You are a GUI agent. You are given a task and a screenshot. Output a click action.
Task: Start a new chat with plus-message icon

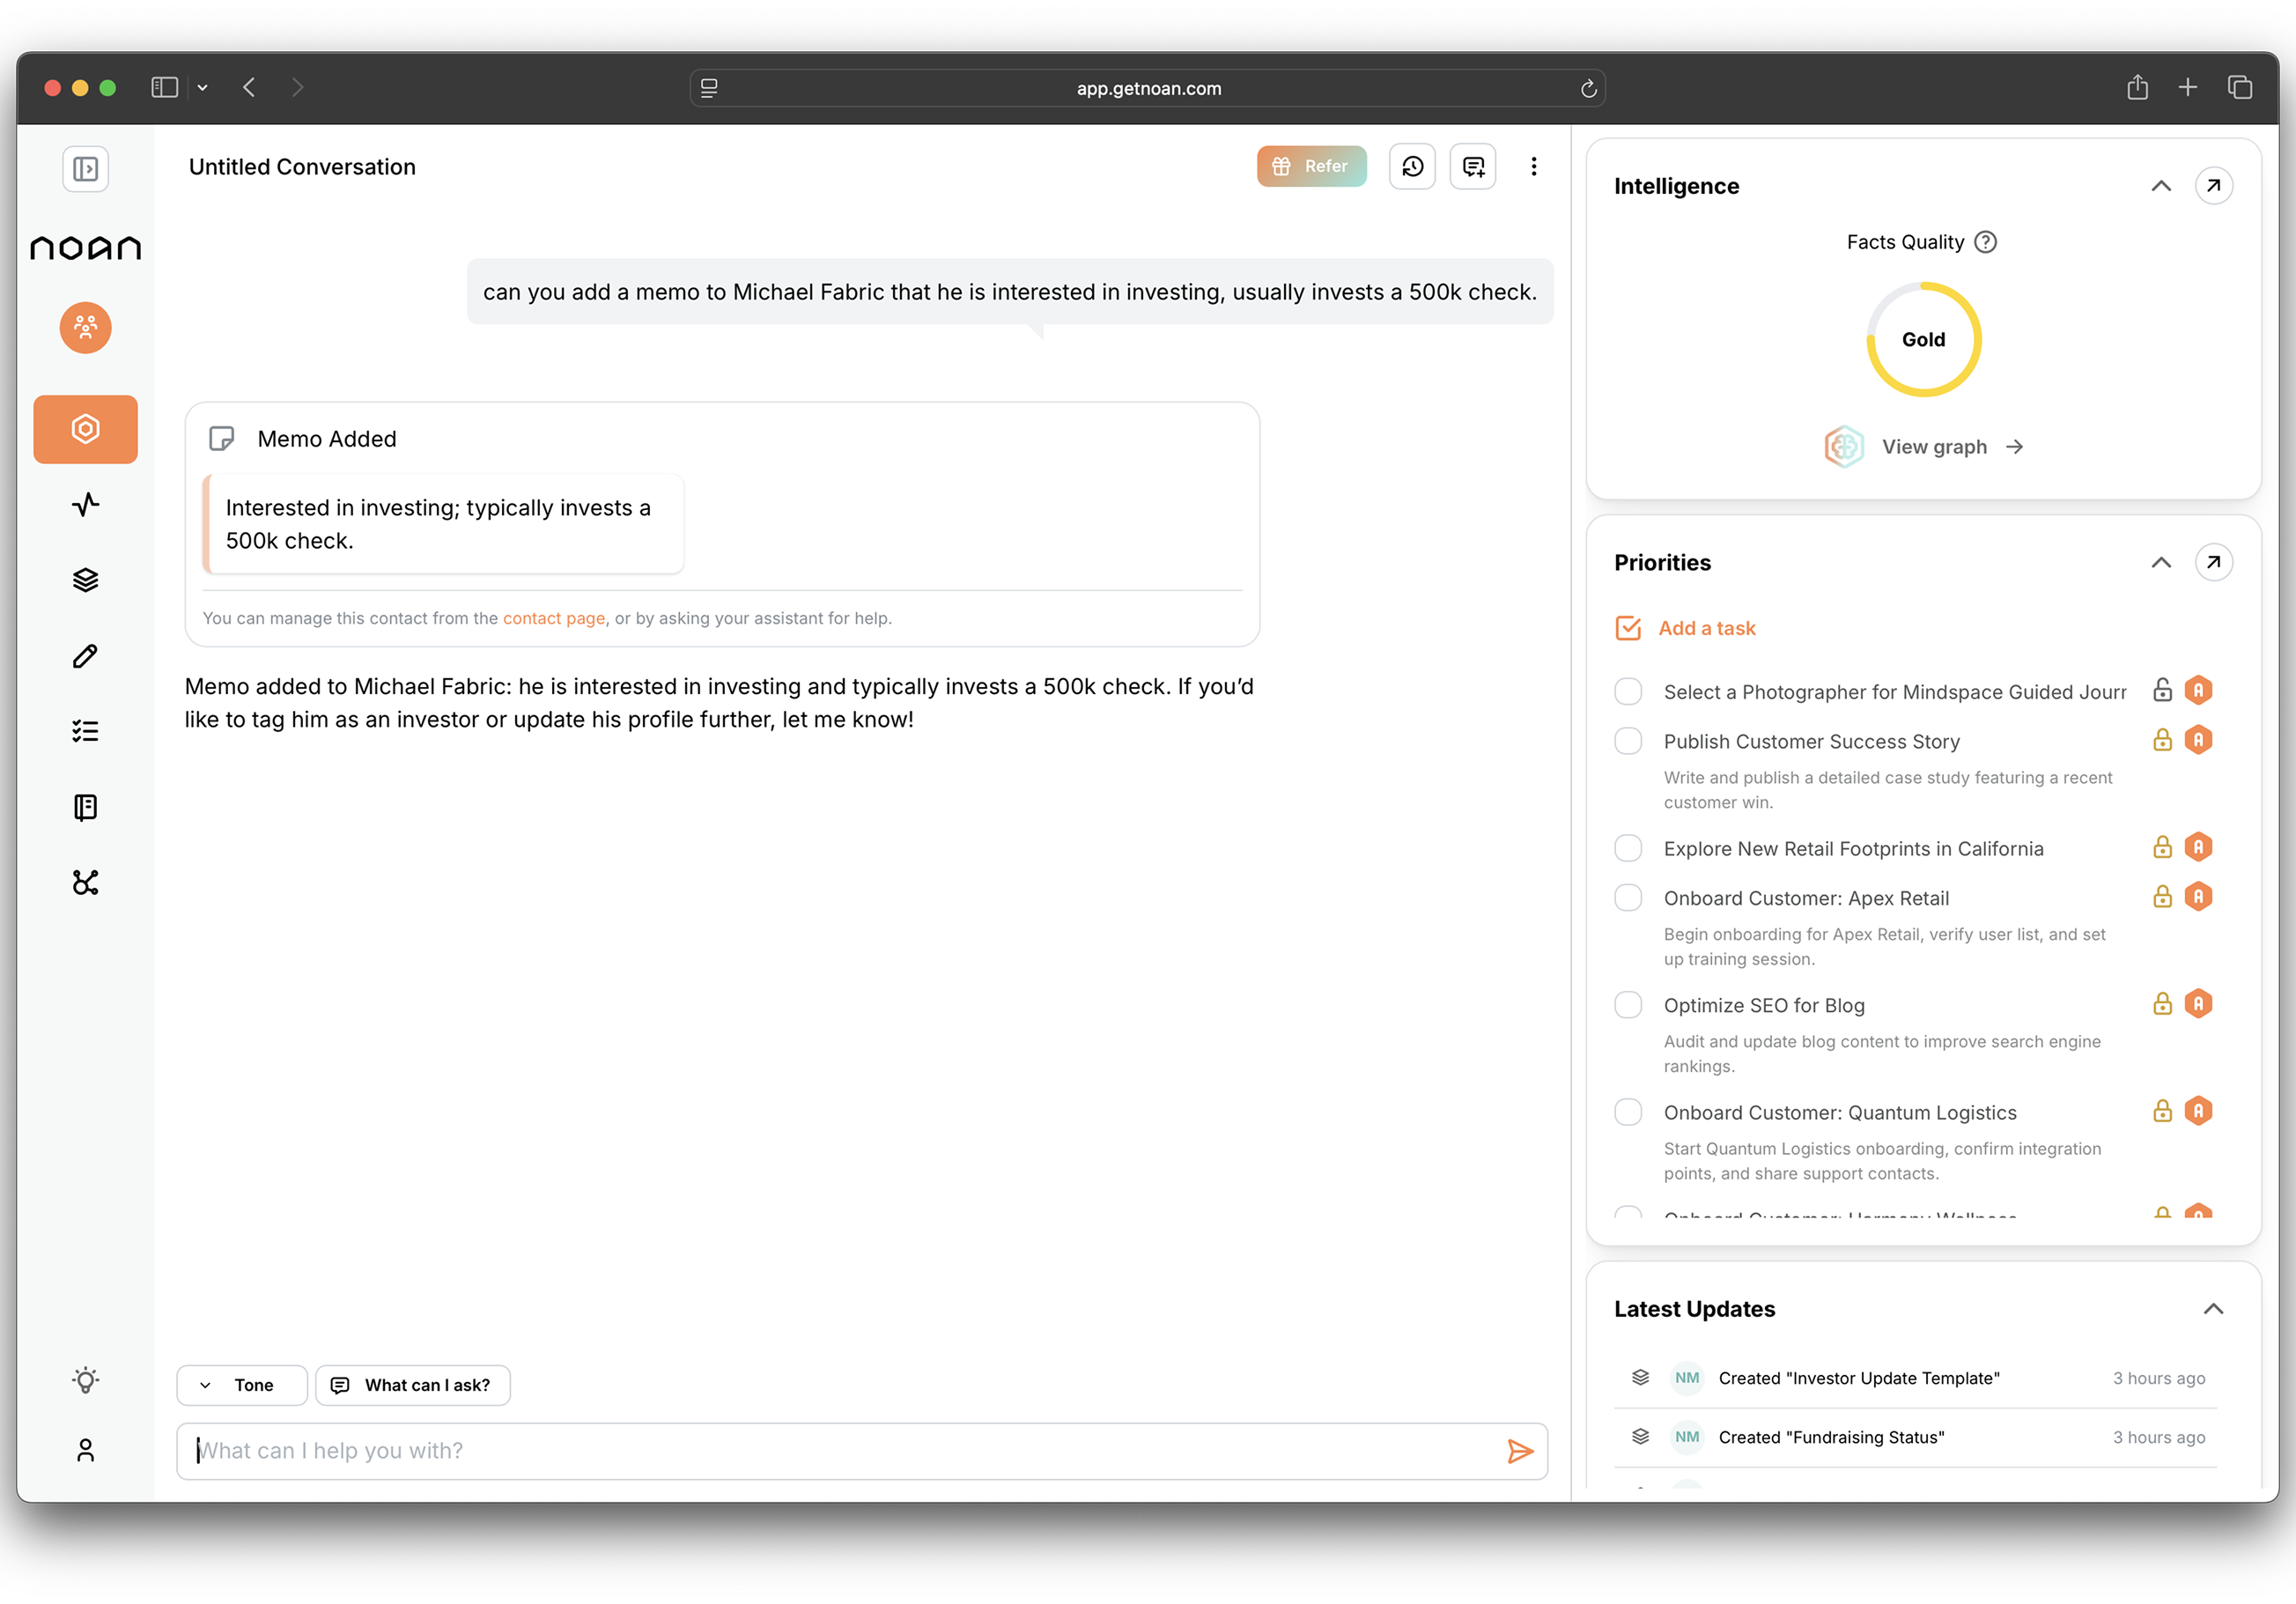(1473, 166)
